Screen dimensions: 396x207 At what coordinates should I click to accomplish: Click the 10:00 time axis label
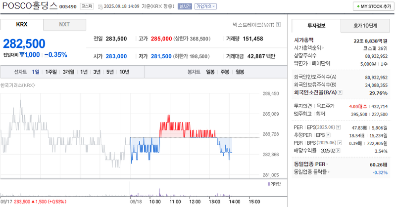(x=155, y=202)
